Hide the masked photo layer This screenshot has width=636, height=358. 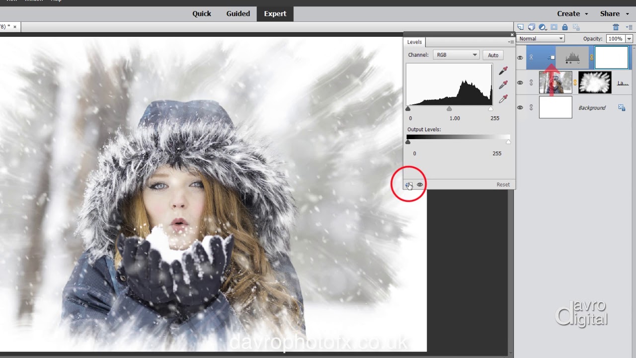tap(520, 83)
